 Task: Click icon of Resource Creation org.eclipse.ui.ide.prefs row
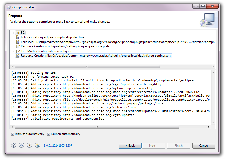[x=18, y=46]
